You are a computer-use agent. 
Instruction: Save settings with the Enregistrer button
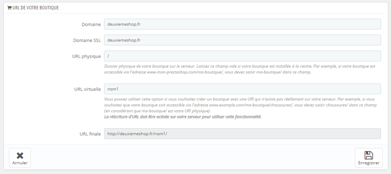click(x=369, y=158)
